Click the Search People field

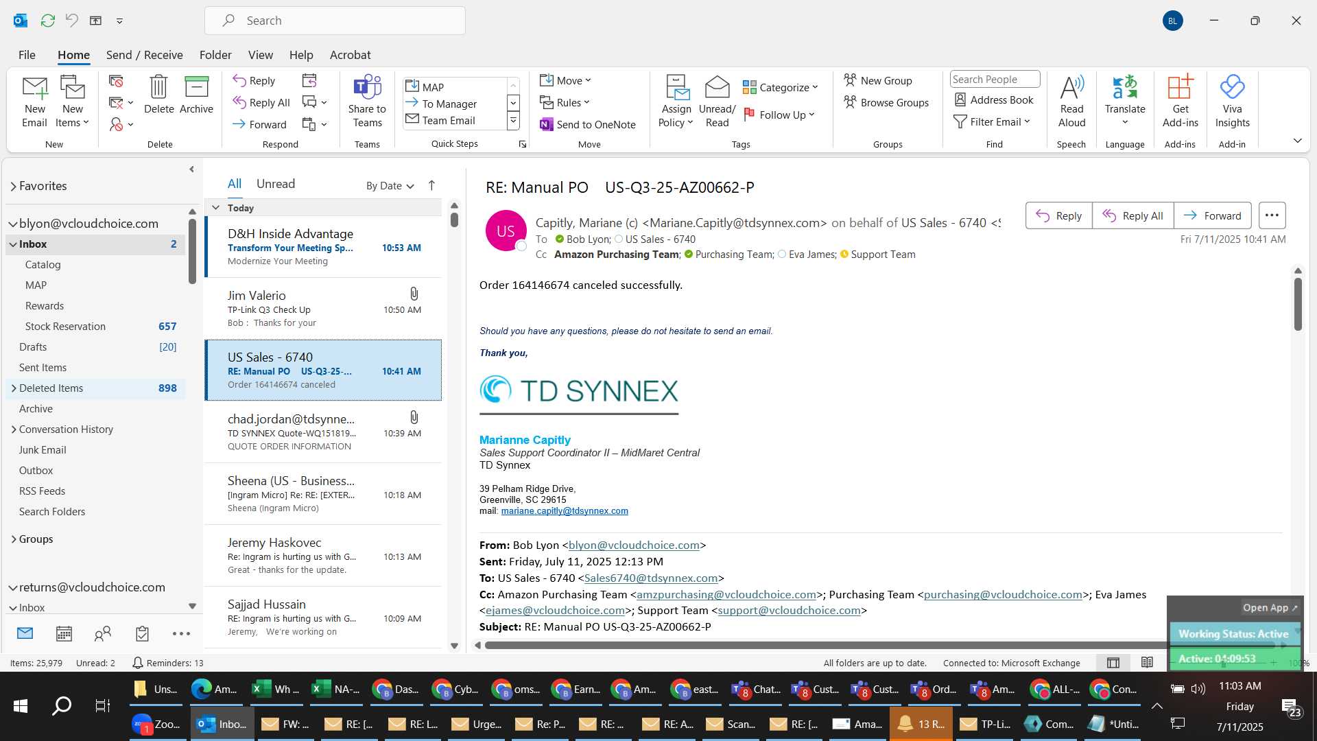995,80
